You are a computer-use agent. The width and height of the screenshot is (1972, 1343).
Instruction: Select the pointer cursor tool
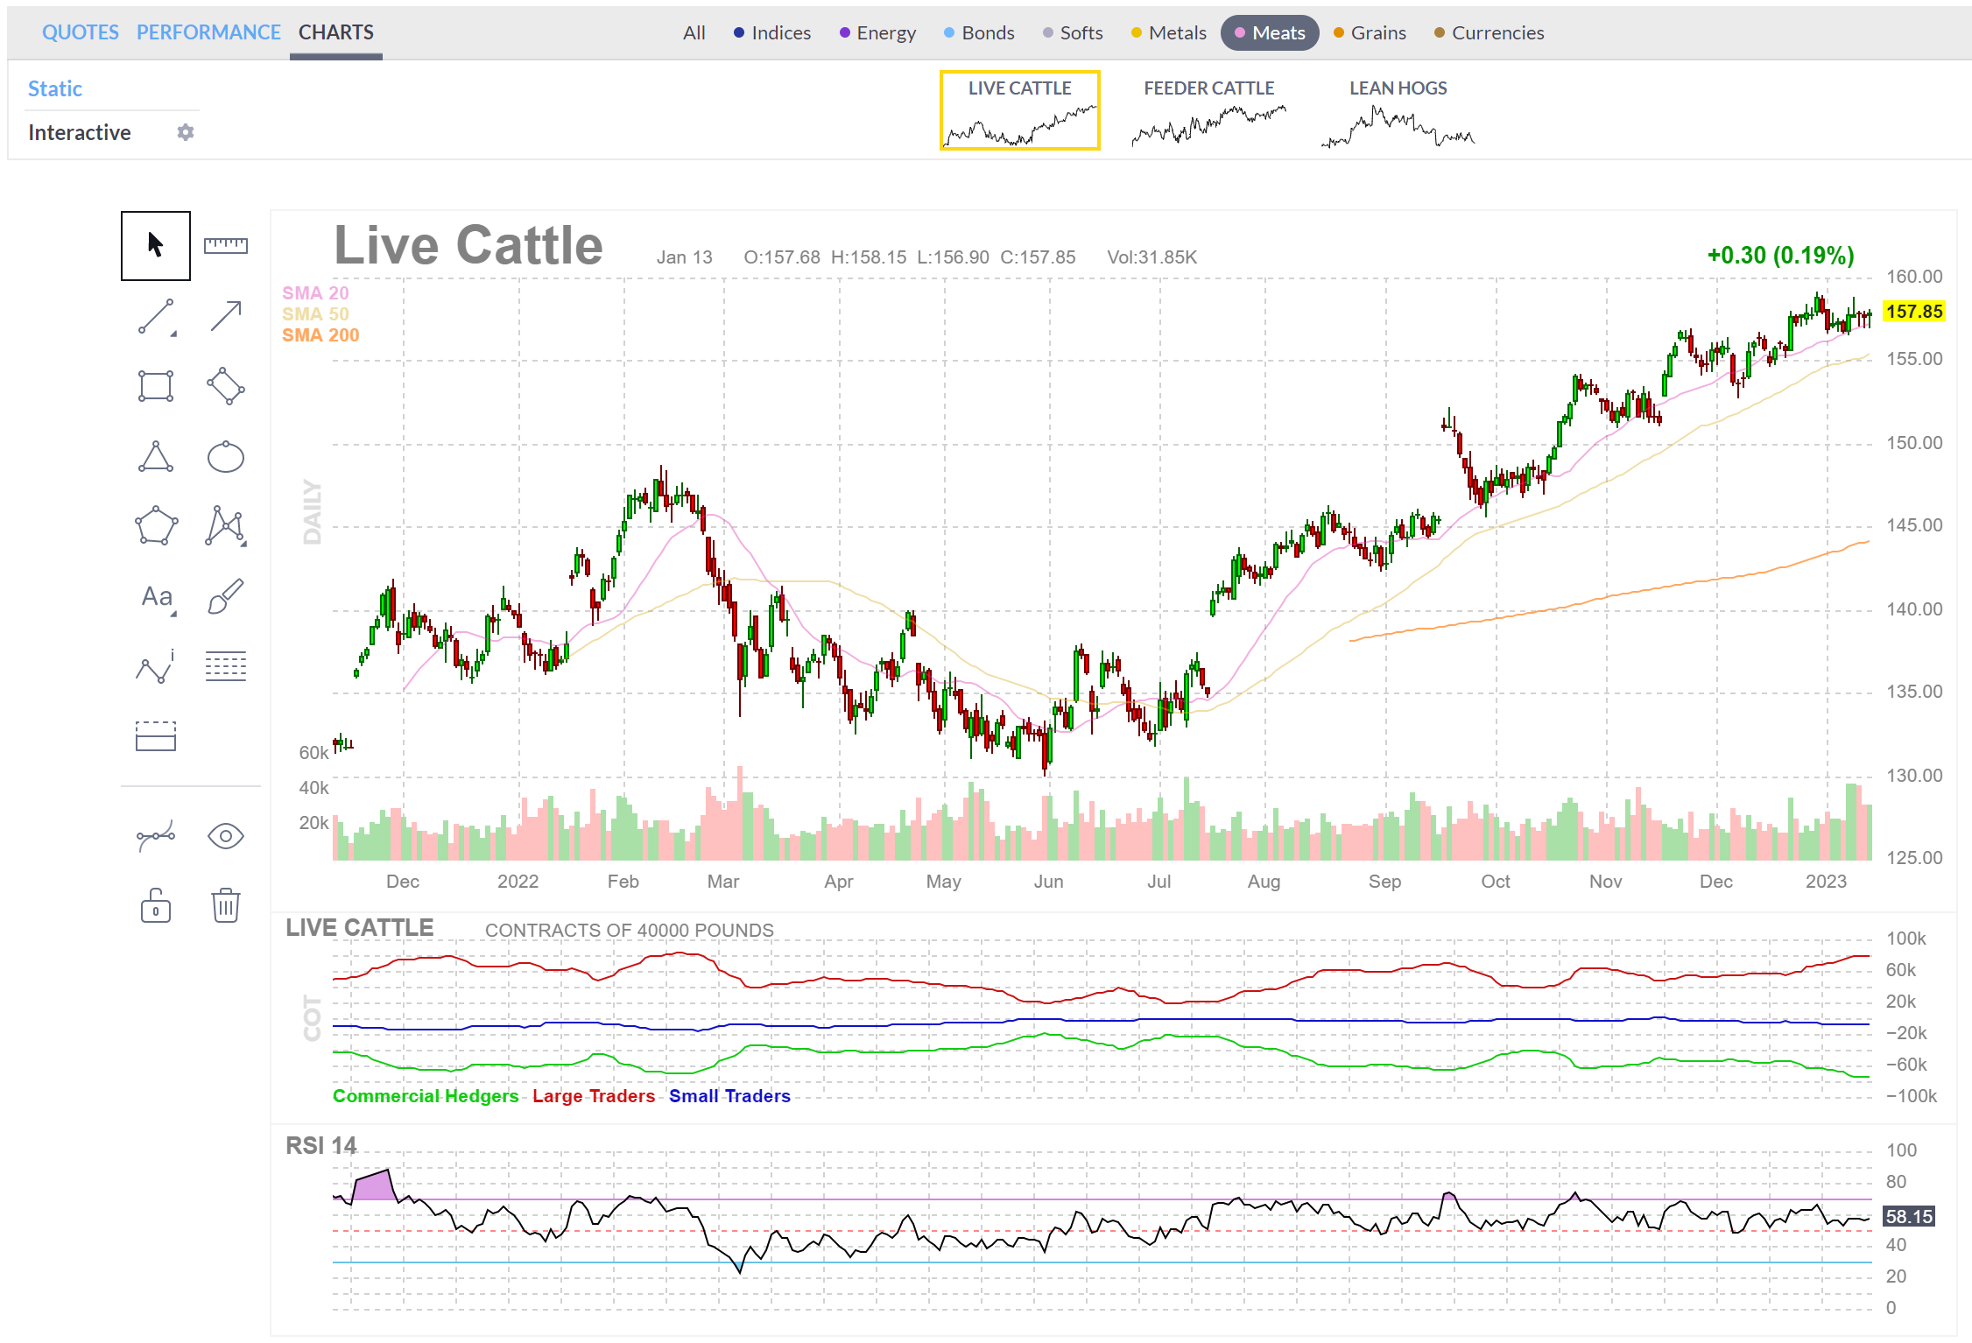coord(156,245)
